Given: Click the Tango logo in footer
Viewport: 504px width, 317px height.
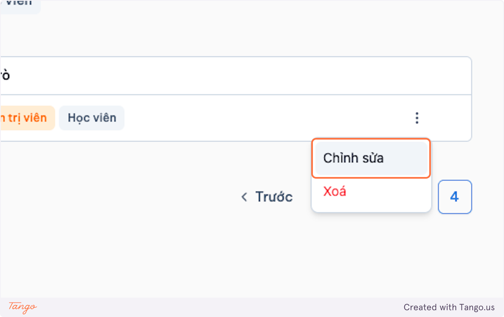Looking at the screenshot, I should 23,307.
